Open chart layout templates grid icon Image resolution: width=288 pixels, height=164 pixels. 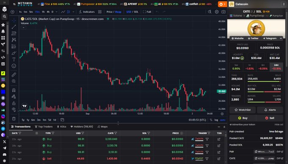pos(100,12)
